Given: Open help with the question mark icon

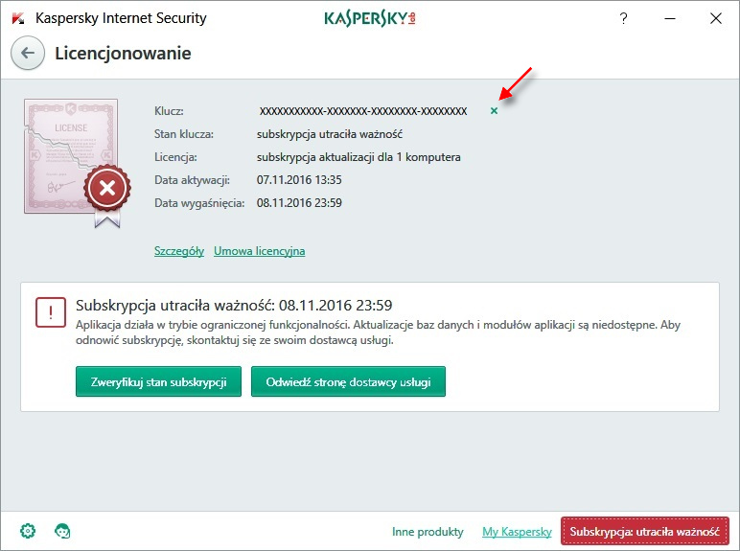Looking at the screenshot, I should [623, 18].
